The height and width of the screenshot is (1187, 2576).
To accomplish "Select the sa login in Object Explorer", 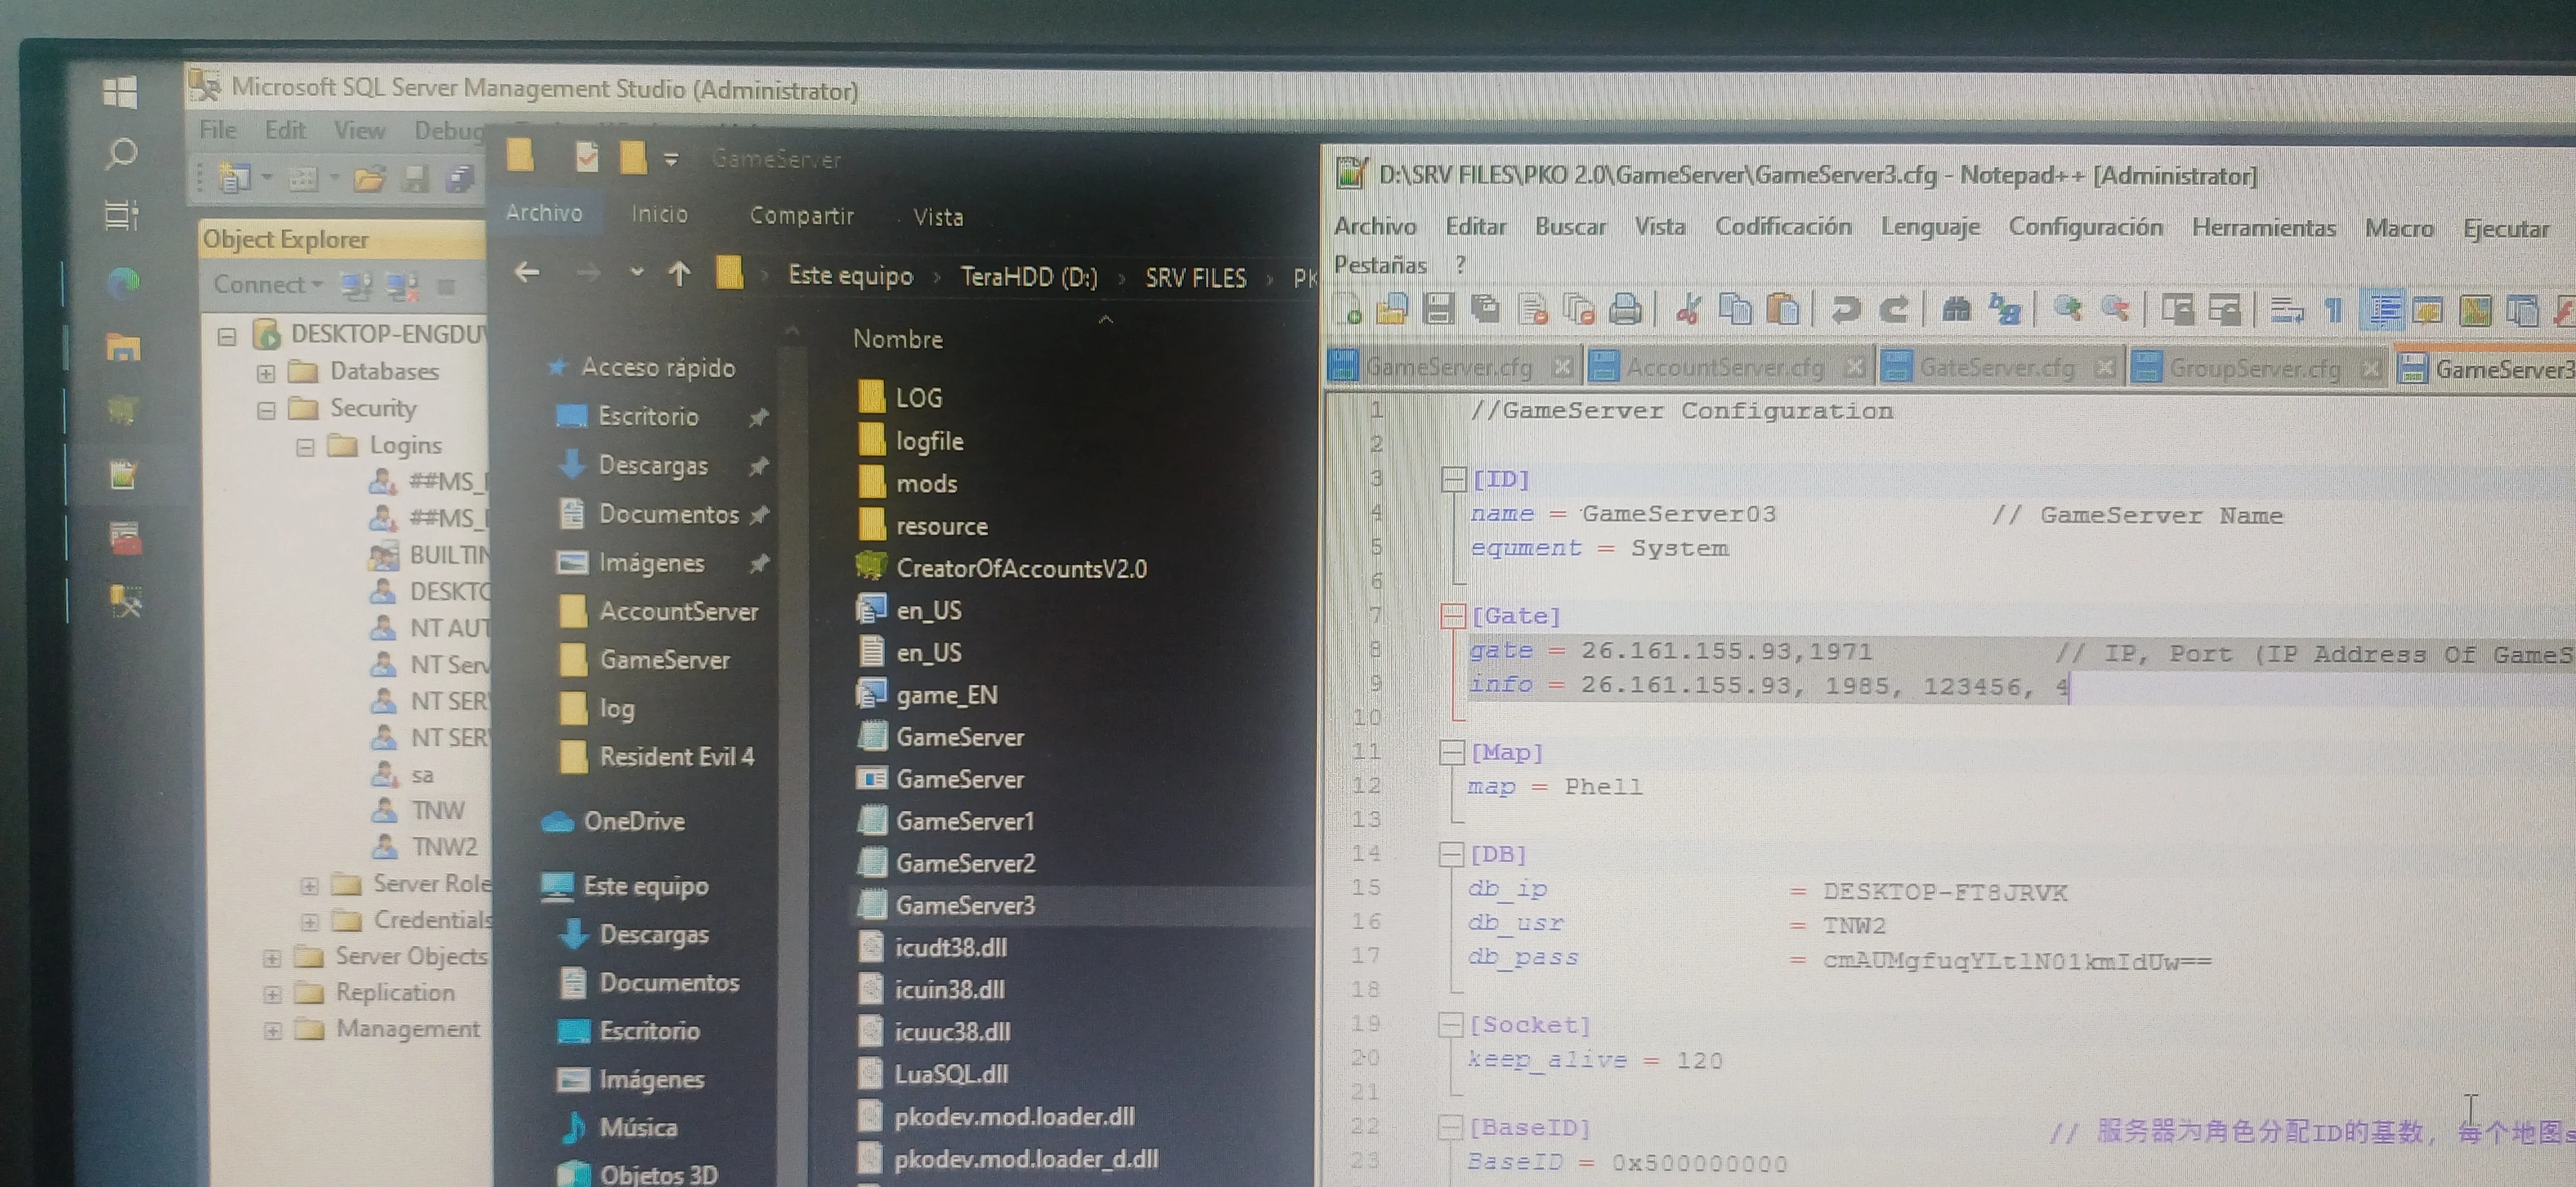I will click(423, 775).
